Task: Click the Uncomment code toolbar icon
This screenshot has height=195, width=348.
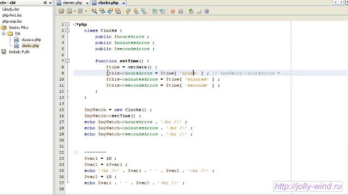Action: 199,11
